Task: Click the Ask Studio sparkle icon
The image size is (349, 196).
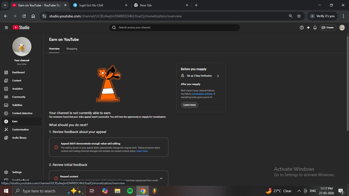Action: tap(308, 28)
